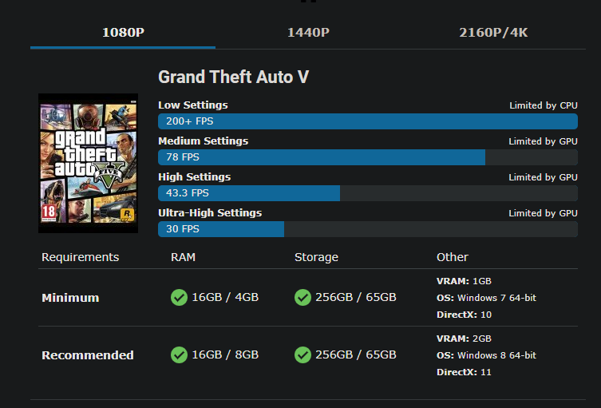Click the Grand Theft Auto V cover art
The width and height of the screenshot is (601, 408).
(88, 163)
